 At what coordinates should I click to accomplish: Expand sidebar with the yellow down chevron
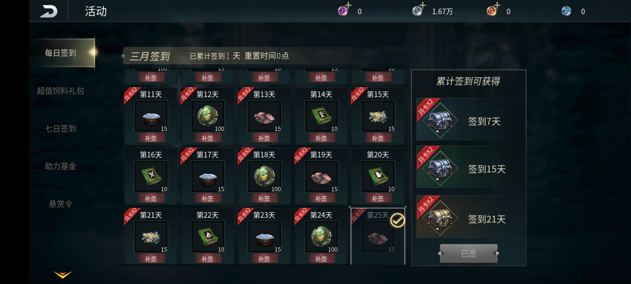tap(63, 275)
